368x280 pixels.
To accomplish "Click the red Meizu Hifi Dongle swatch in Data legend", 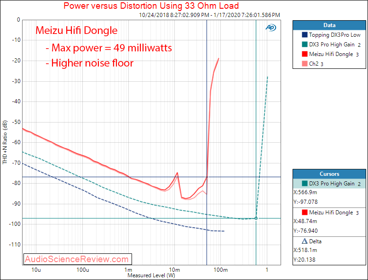I will point(305,54).
